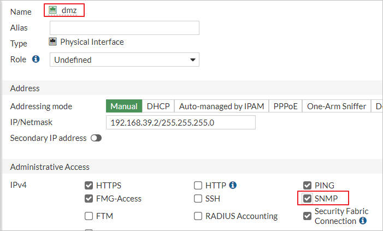Enable the SSH access checkbox
This screenshot has width=383, height=231.
198,199
